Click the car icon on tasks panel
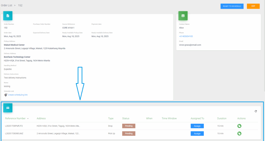This screenshot has height=141, width=265. [8, 108]
